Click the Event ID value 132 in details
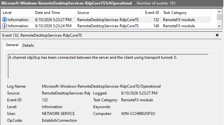 (x=45, y=100)
